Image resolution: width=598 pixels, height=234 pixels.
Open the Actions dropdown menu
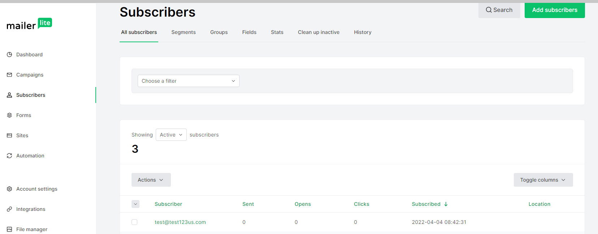(x=151, y=180)
